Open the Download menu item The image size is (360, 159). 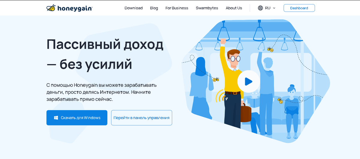tap(133, 8)
